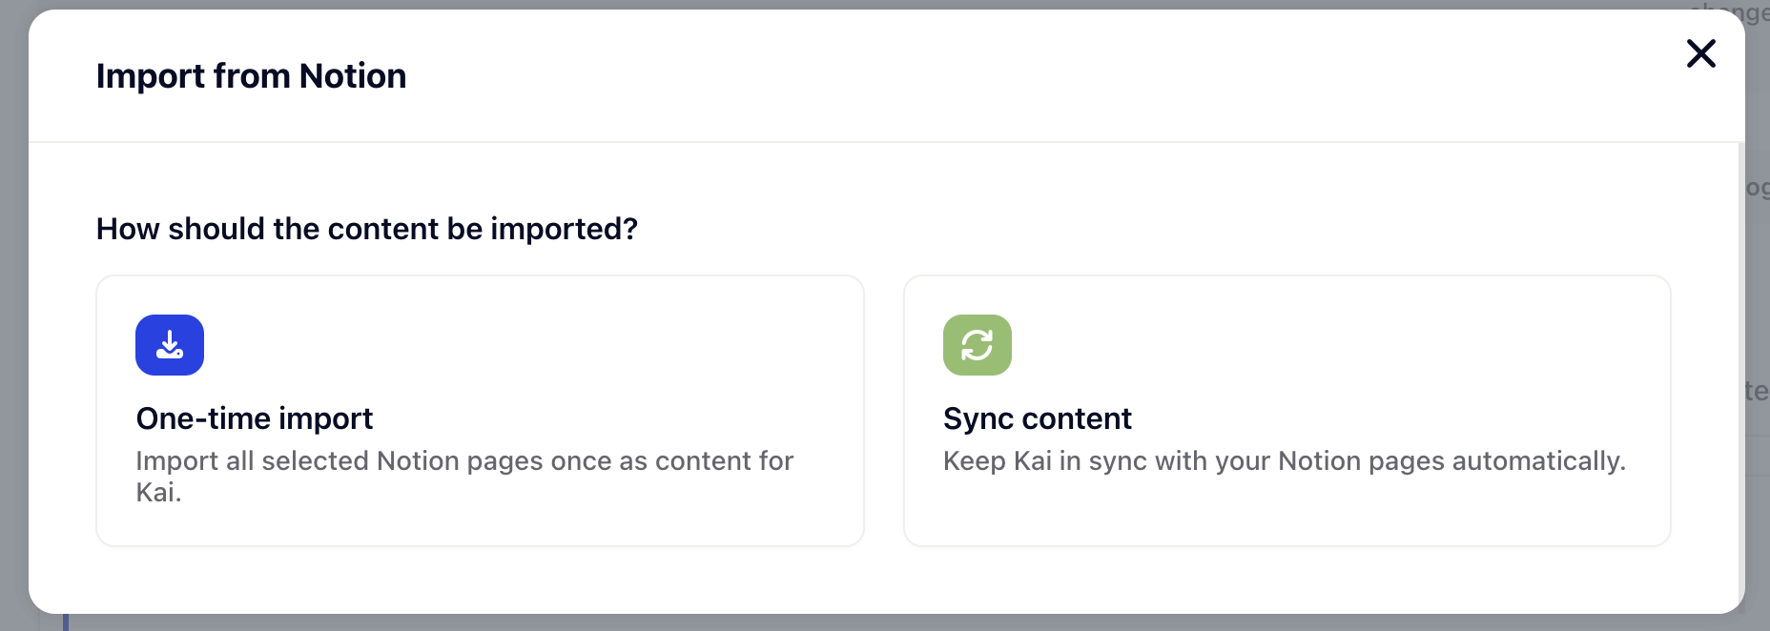The height and width of the screenshot is (631, 1770).
Task: Click the green sync arrows icon
Action: (x=977, y=345)
